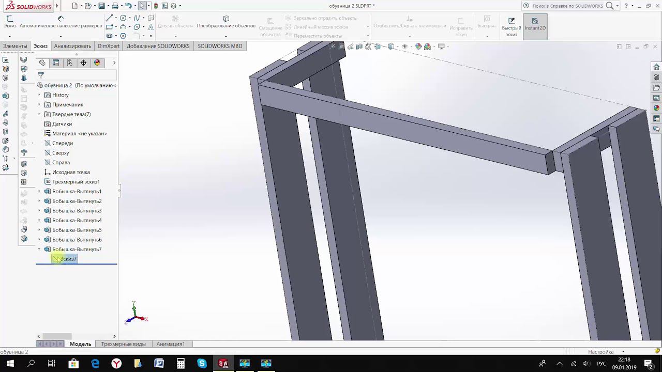662x372 pixels.
Task: Open the DisplayManager tab icon
Action: tap(97, 63)
